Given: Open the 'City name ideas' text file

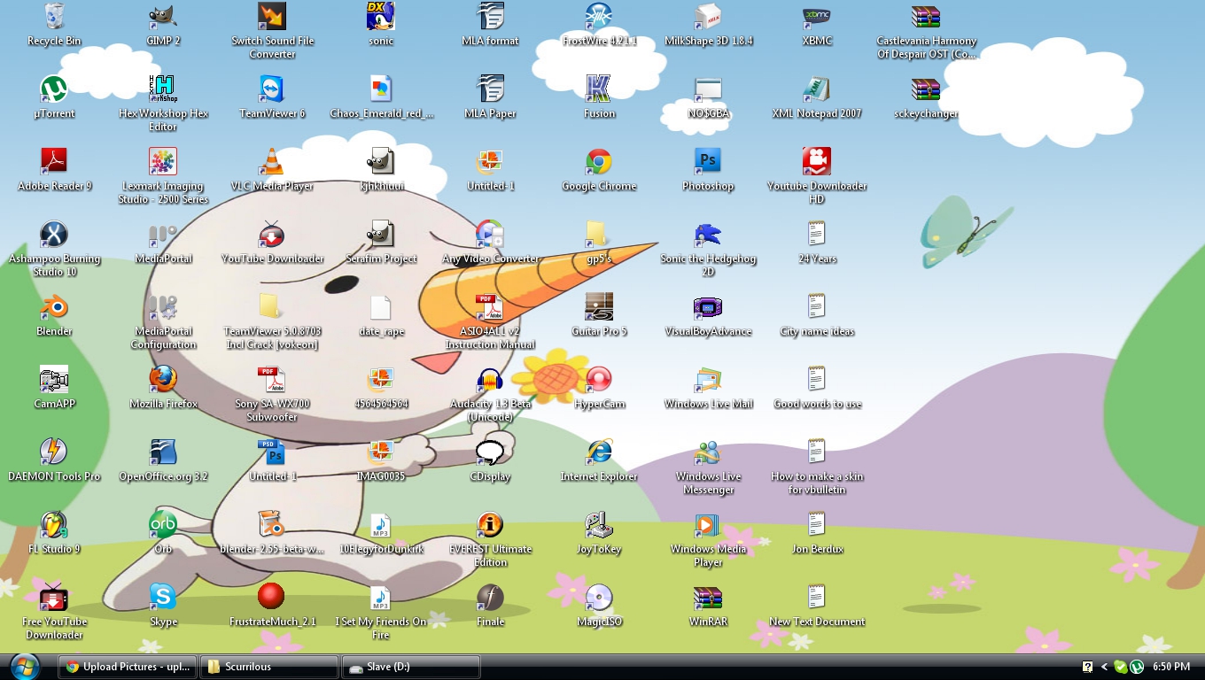Looking at the screenshot, I should click(817, 306).
